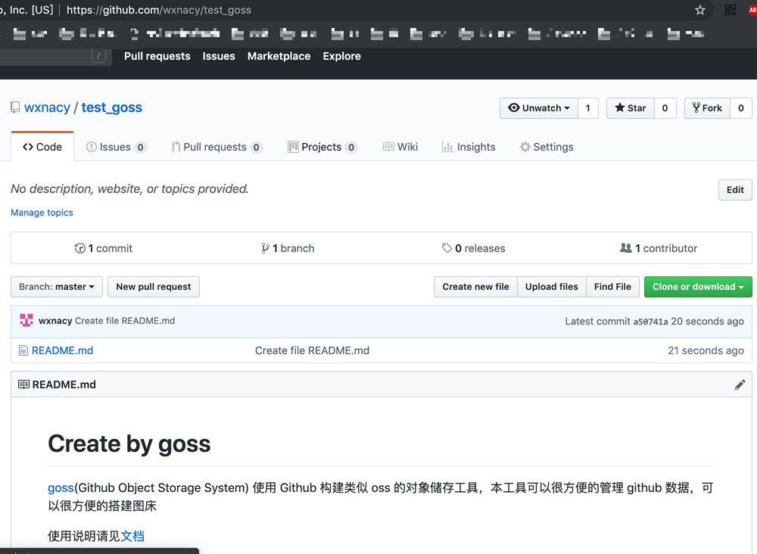The image size is (757, 554).
Task: Click the branch icon next to 1 branch
Action: (x=265, y=248)
